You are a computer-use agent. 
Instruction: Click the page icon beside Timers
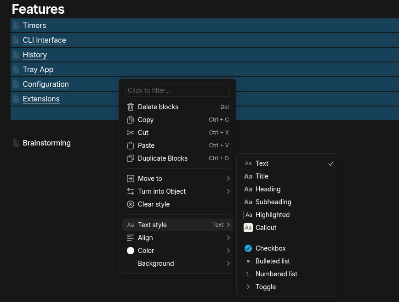16,25
